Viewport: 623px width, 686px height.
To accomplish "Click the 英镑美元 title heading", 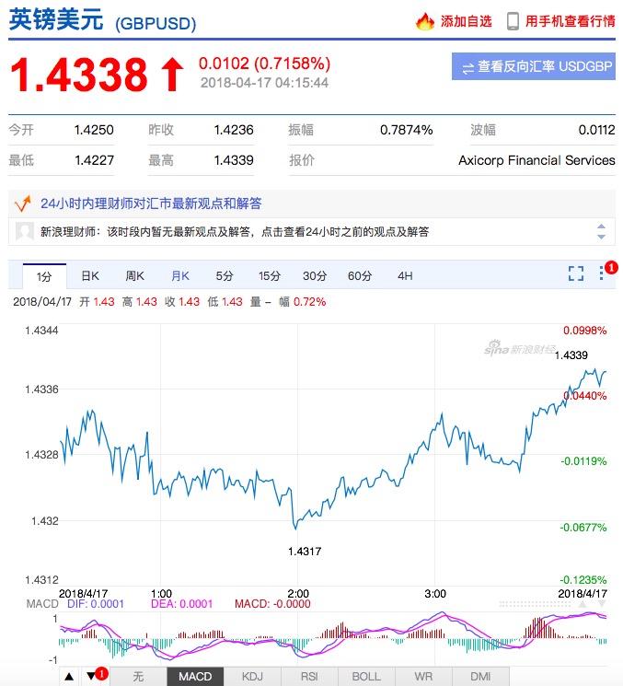I will pos(56,19).
